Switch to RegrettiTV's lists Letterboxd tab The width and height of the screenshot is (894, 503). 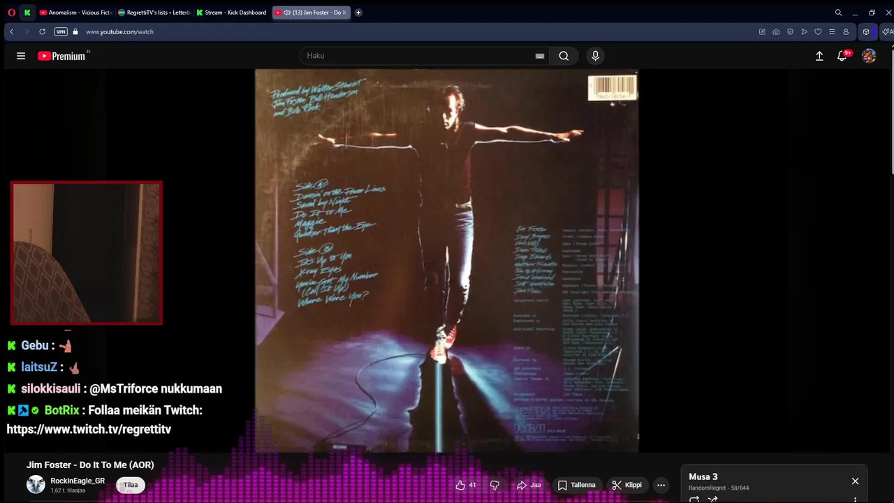coord(154,13)
